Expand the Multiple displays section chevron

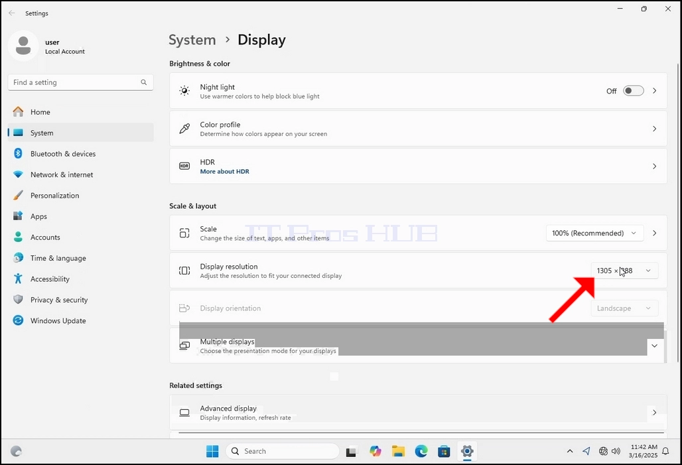[x=654, y=346]
